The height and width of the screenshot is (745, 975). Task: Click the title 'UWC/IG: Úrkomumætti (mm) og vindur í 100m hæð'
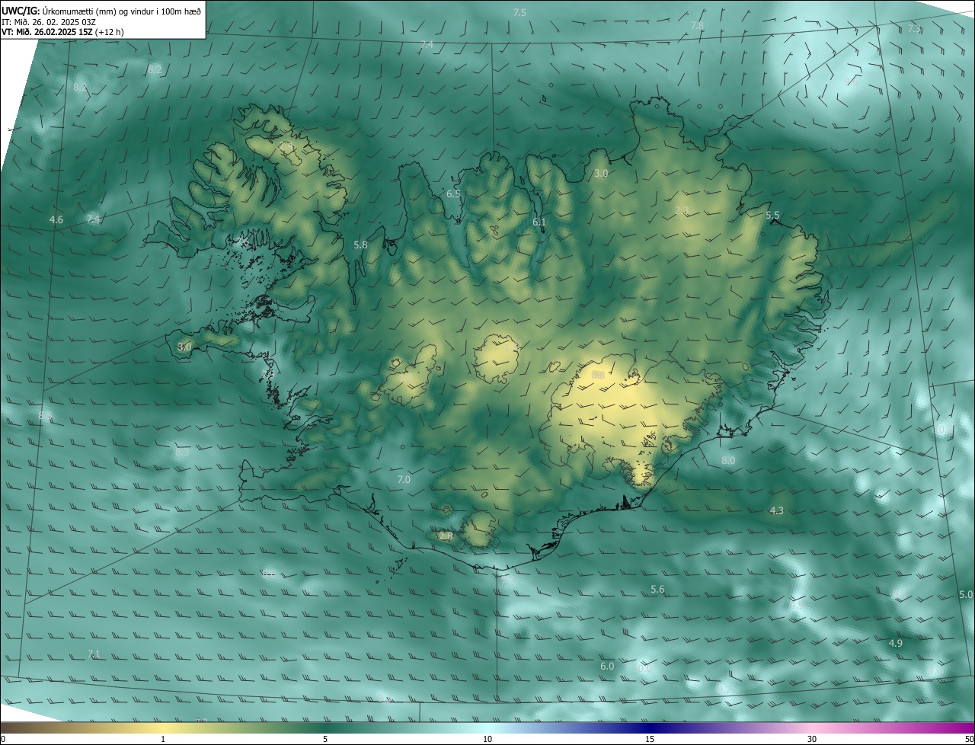(x=101, y=11)
